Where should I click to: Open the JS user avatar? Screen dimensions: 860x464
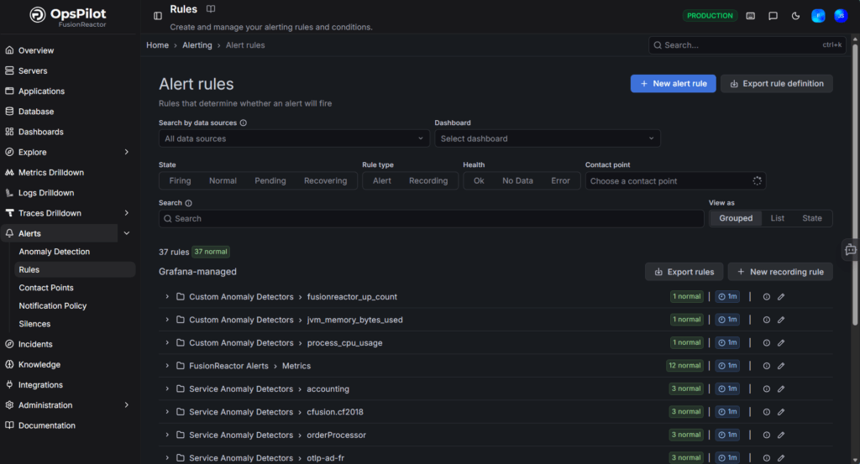click(840, 16)
